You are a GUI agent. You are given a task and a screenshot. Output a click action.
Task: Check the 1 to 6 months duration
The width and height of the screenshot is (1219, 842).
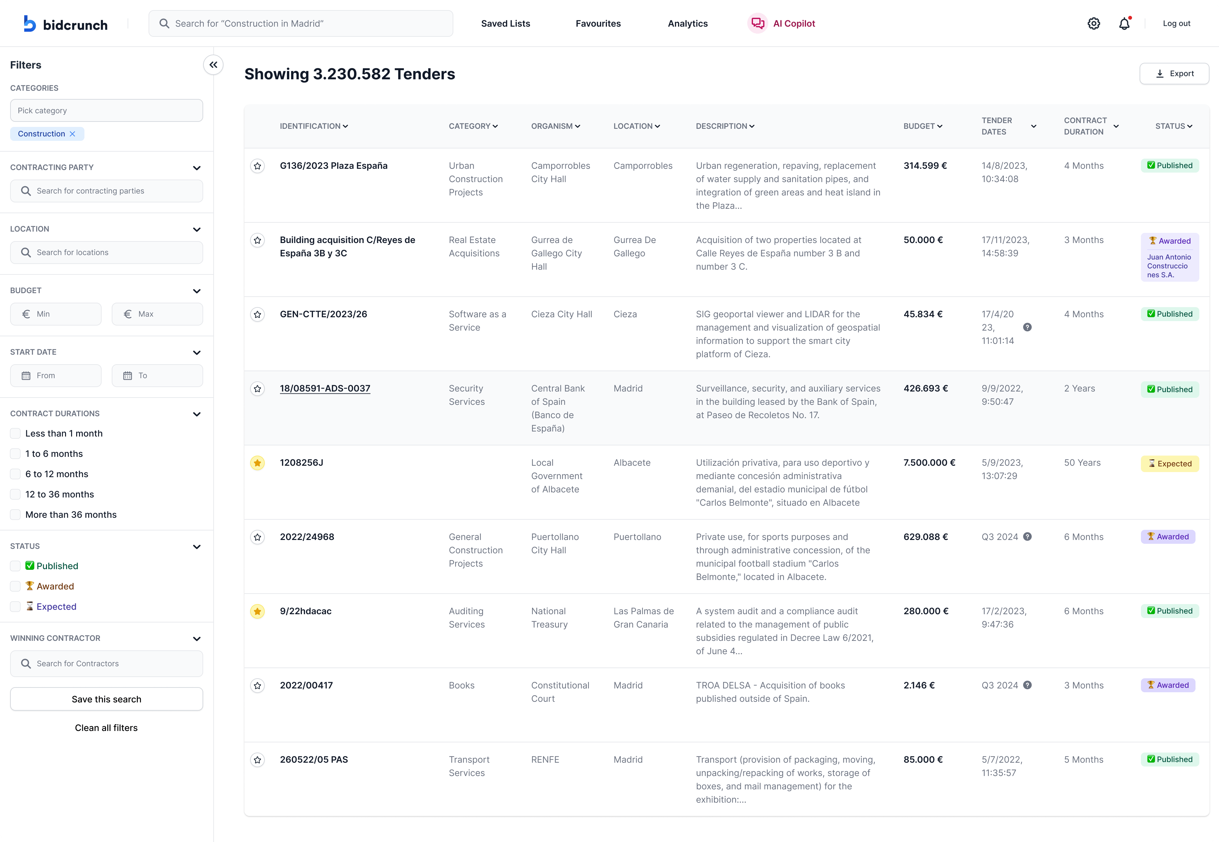click(15, 454)
